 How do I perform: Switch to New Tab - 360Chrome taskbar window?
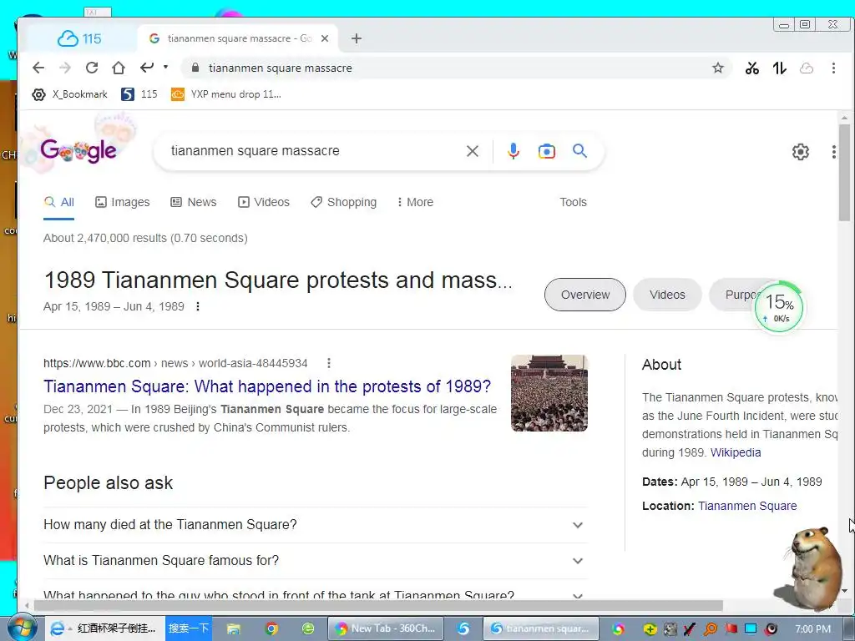tap(386, 628)
